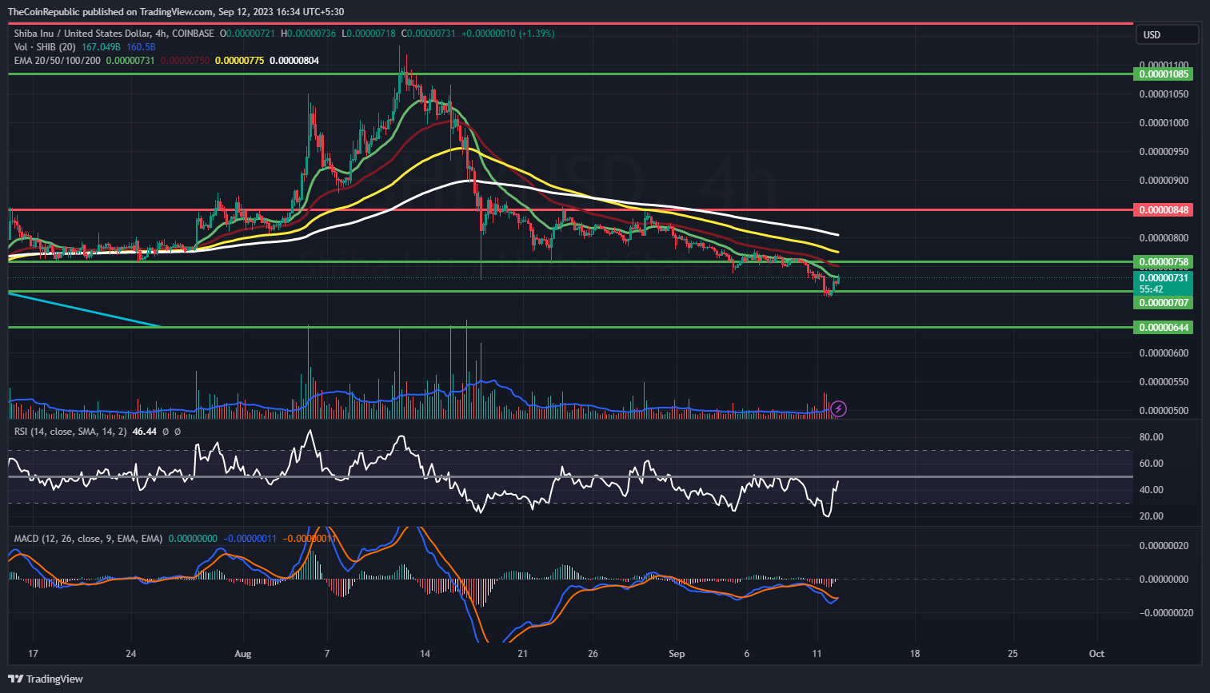The height and width of the screenshot is (693, 1210).
Task: Click the Oct date on time axis
Action: coord(1097,654)
